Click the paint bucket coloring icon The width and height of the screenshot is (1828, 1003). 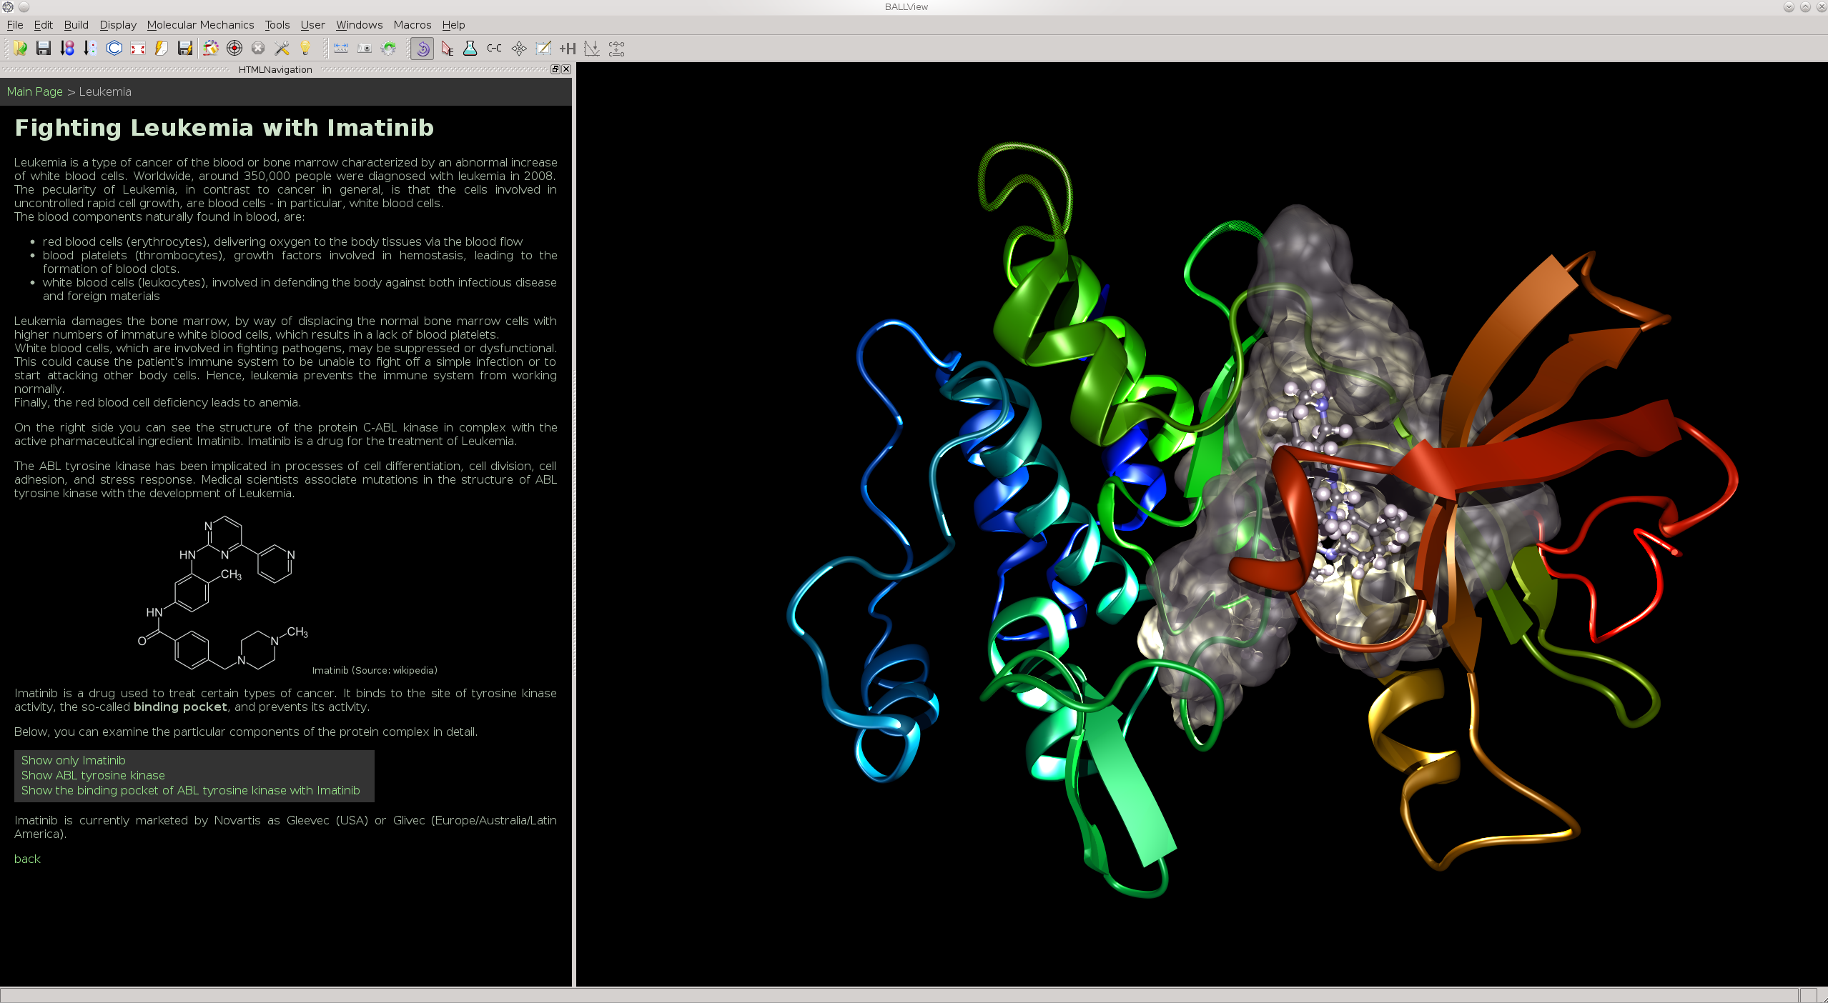210,49
